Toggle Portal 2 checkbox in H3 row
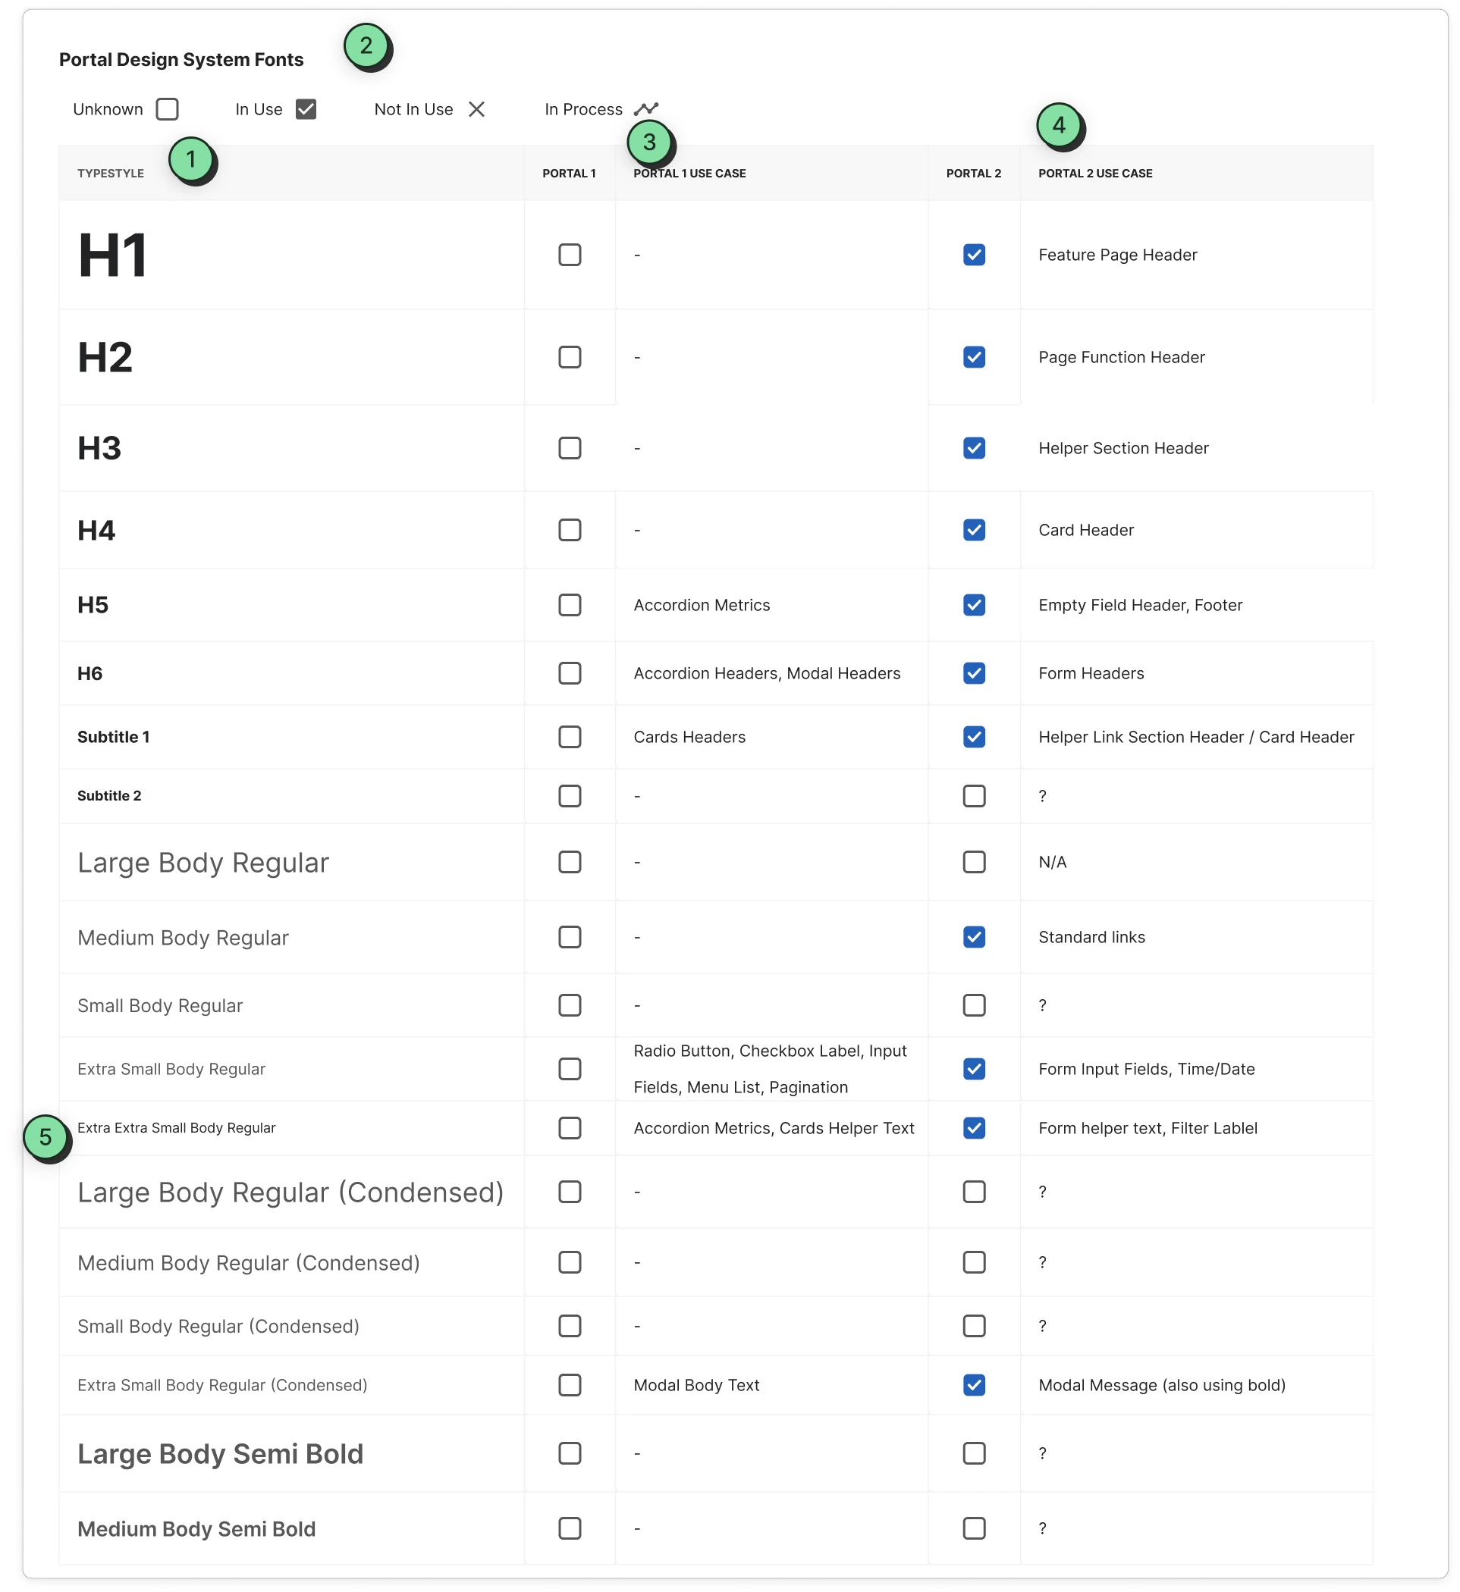 pos(974,448)
